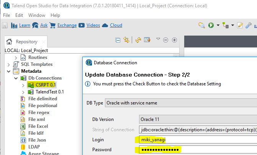Open the Videos link
257x155 pixels.
[93, 25]
